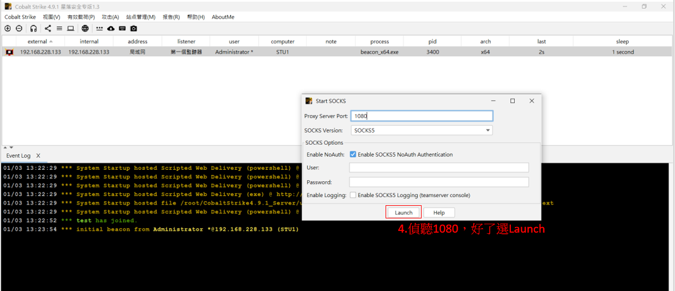Click the globe toolbar icon
This screenshot has height=291, width=675.
coord(85,29)
